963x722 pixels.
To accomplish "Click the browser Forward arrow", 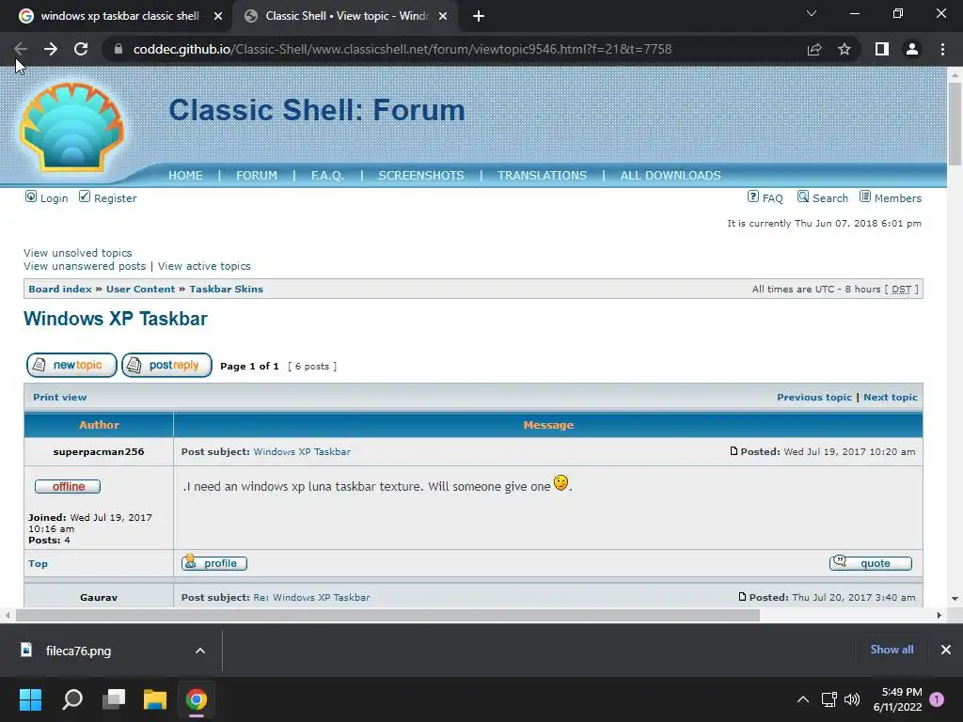I will click(51, 49).
